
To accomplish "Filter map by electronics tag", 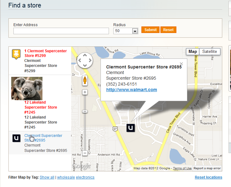I will point(85,177).
